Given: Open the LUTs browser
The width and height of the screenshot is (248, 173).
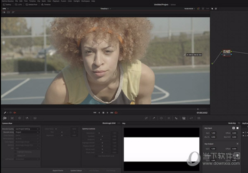Looking at the screenshot, I should point(19,5).
